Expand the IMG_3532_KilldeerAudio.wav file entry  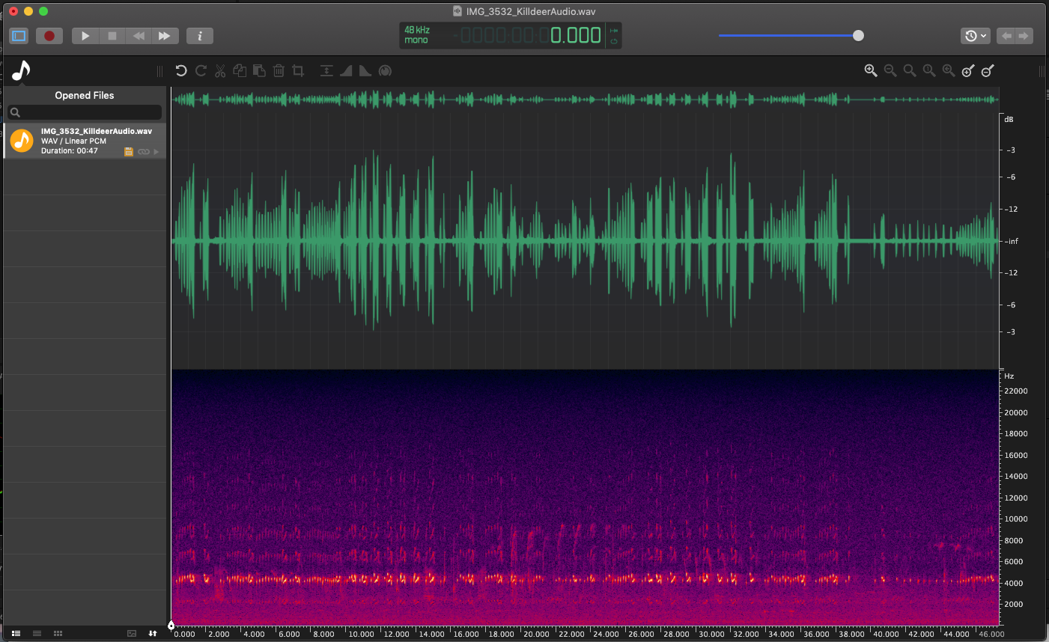pyautogui.click(x=155, y=151)
